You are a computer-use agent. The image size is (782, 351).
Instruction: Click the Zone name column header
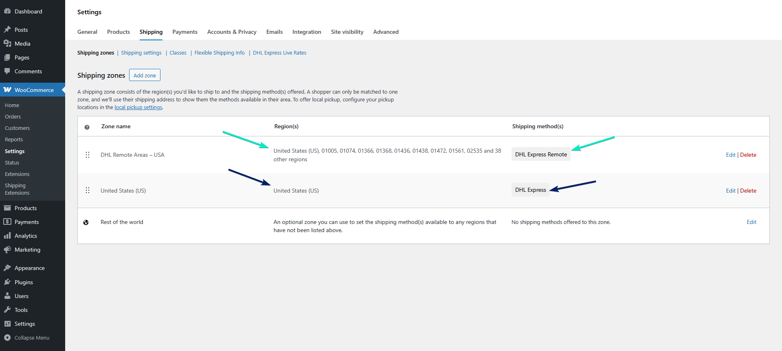116,126
